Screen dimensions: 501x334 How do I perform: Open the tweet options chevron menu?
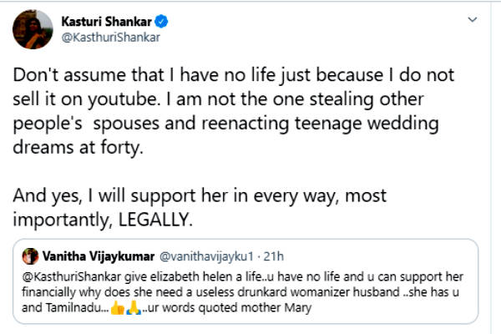(x=473, y=18)
